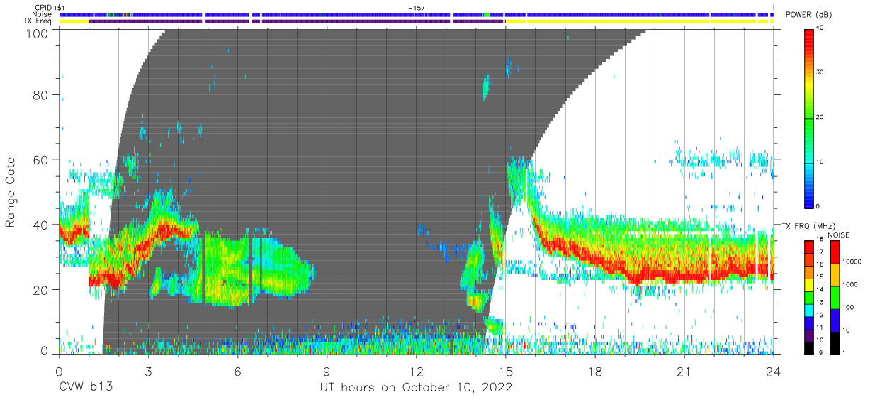870x402 pixels.
Task: Click 'UT hours on October 10, 2022' axis title
Action: pos(416,388)
